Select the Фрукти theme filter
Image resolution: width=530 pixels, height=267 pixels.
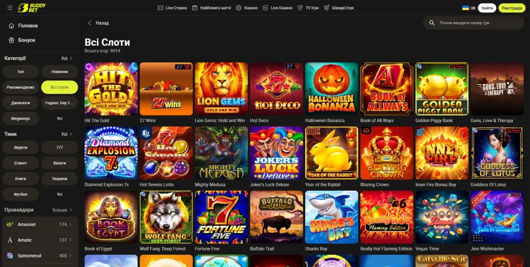[21, 148]
